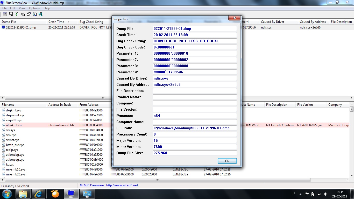Image resolution: width=354 pixels, height=199 pixels.
Task: Click the avgntflt.sys file icon
Action: pos(3,120)
